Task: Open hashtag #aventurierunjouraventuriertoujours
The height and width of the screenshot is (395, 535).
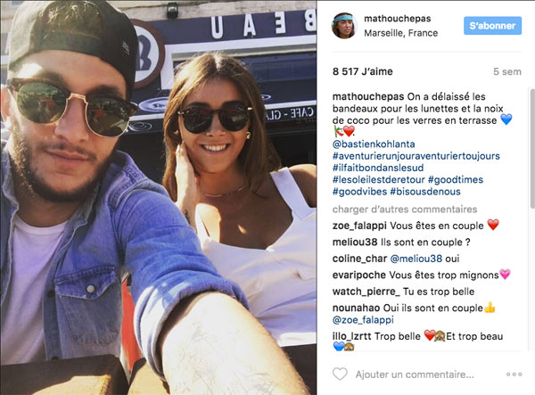Action: coord(416,156)
